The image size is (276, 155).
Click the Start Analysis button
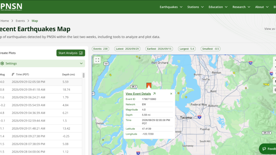[x=71, y=53]
